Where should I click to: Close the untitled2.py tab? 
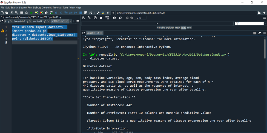tap(48, 21)
